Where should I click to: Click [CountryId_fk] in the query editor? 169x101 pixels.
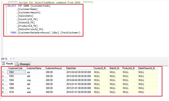point(28,19)
